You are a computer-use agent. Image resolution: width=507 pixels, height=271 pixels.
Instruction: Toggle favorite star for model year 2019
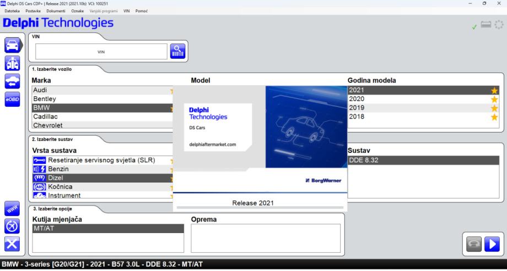(x=494, y=108)
